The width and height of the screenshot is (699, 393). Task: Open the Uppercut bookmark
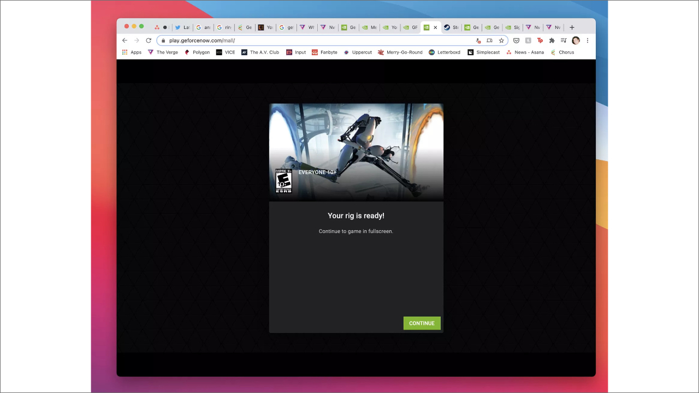358,52
